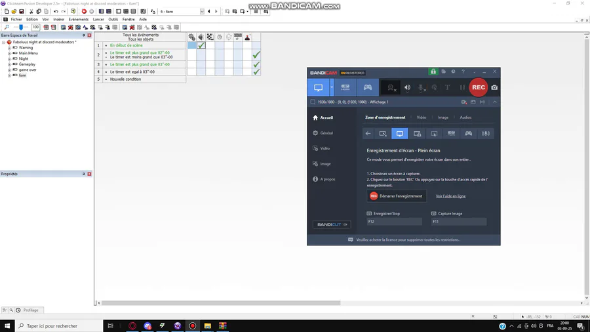Click the Player joystick column icon
Viewport: 590px width, 332px height.
point(247,37)
